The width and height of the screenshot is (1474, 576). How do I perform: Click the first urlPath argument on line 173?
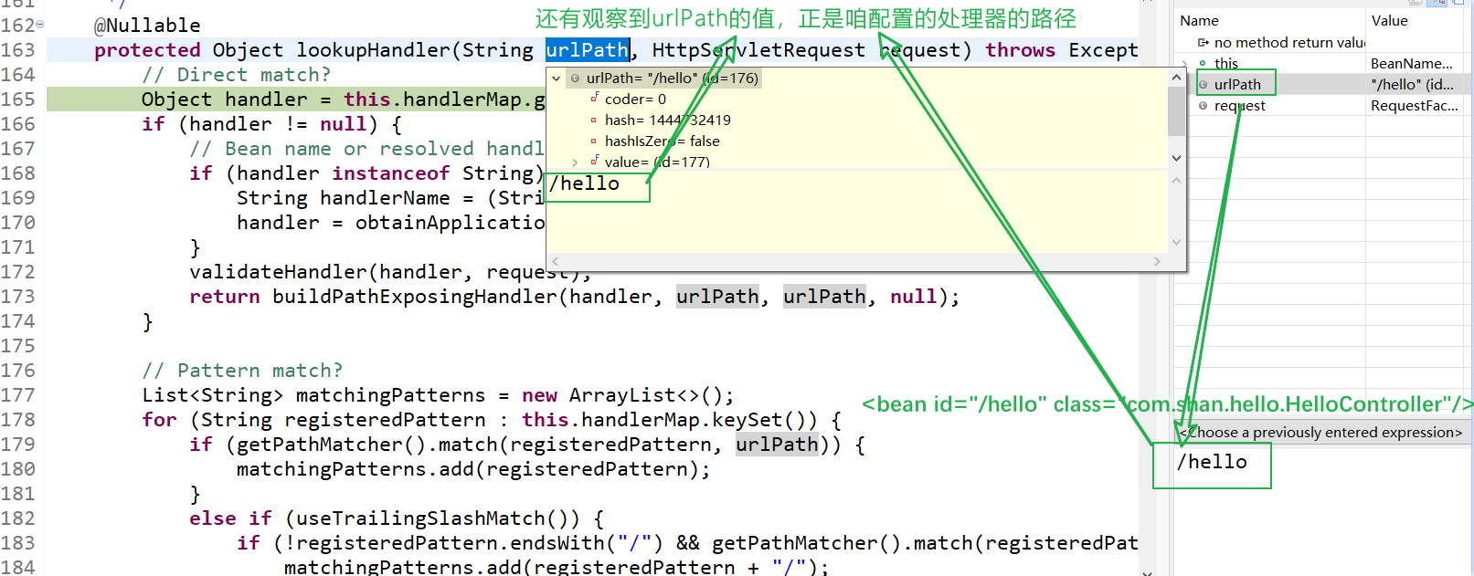coord(717,297)
